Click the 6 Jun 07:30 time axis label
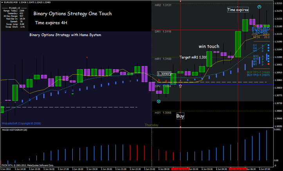283x171 pixels. [265, 169]
